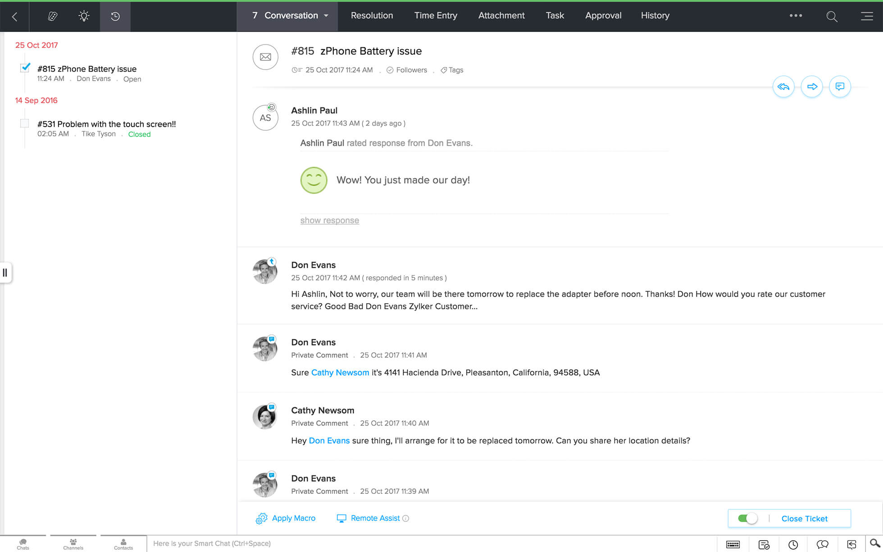Screen dimensions: 883x552
Task: Check the #531 touch screen ticket checkbox
Action: pyautogui.click(x=25, y=123)
